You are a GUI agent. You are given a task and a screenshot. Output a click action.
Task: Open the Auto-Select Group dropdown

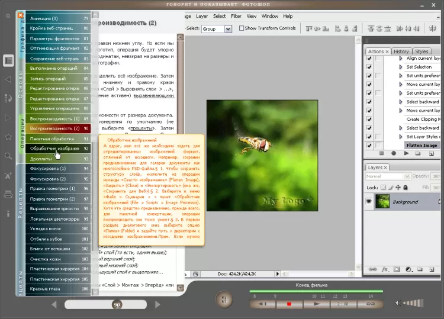coord(217,28)
